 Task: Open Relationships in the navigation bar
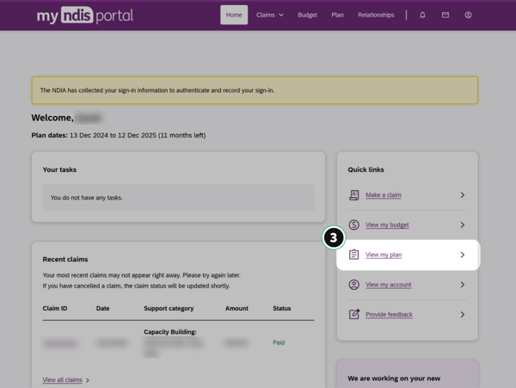click(376, 15)
